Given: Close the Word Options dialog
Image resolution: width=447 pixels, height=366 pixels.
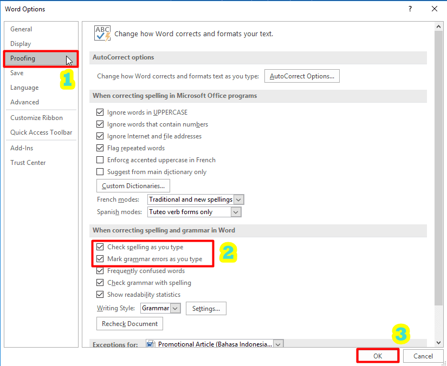Looking at the screenshot, I should (x=435, y=9).
